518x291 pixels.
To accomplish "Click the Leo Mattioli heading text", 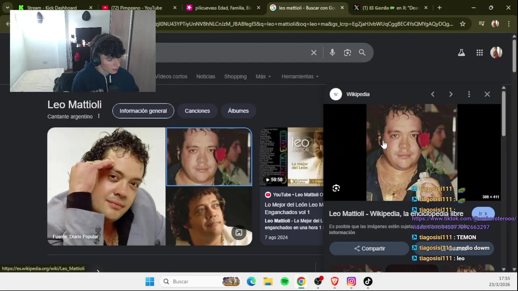I will pos(74,105).
